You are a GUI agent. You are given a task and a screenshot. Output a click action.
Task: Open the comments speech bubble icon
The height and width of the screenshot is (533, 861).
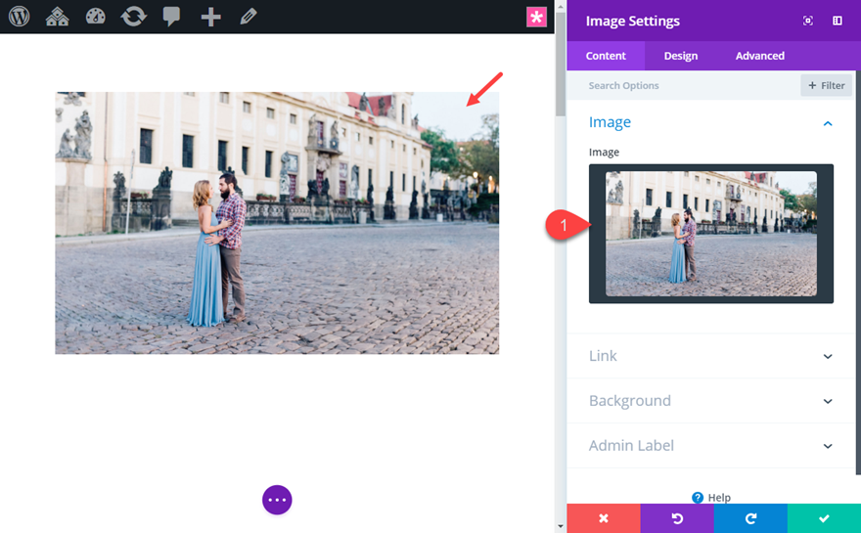[171, 17]
